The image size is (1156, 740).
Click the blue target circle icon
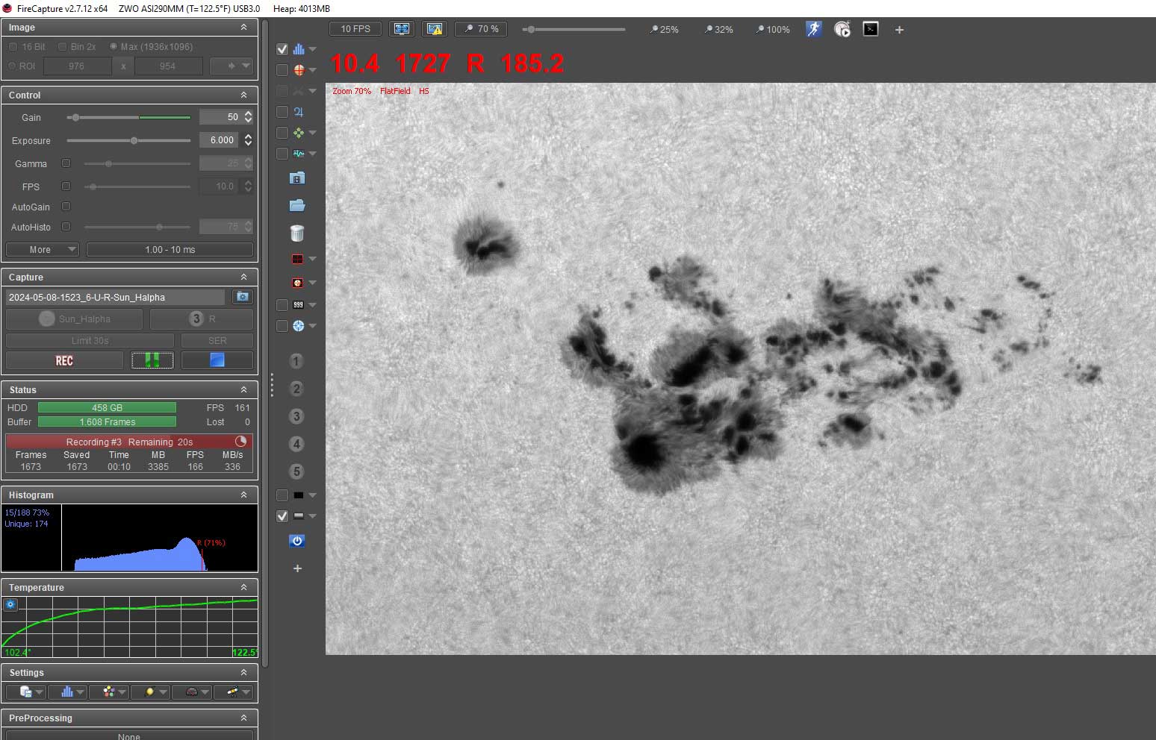pyautogui.click(x=299, y=326)
